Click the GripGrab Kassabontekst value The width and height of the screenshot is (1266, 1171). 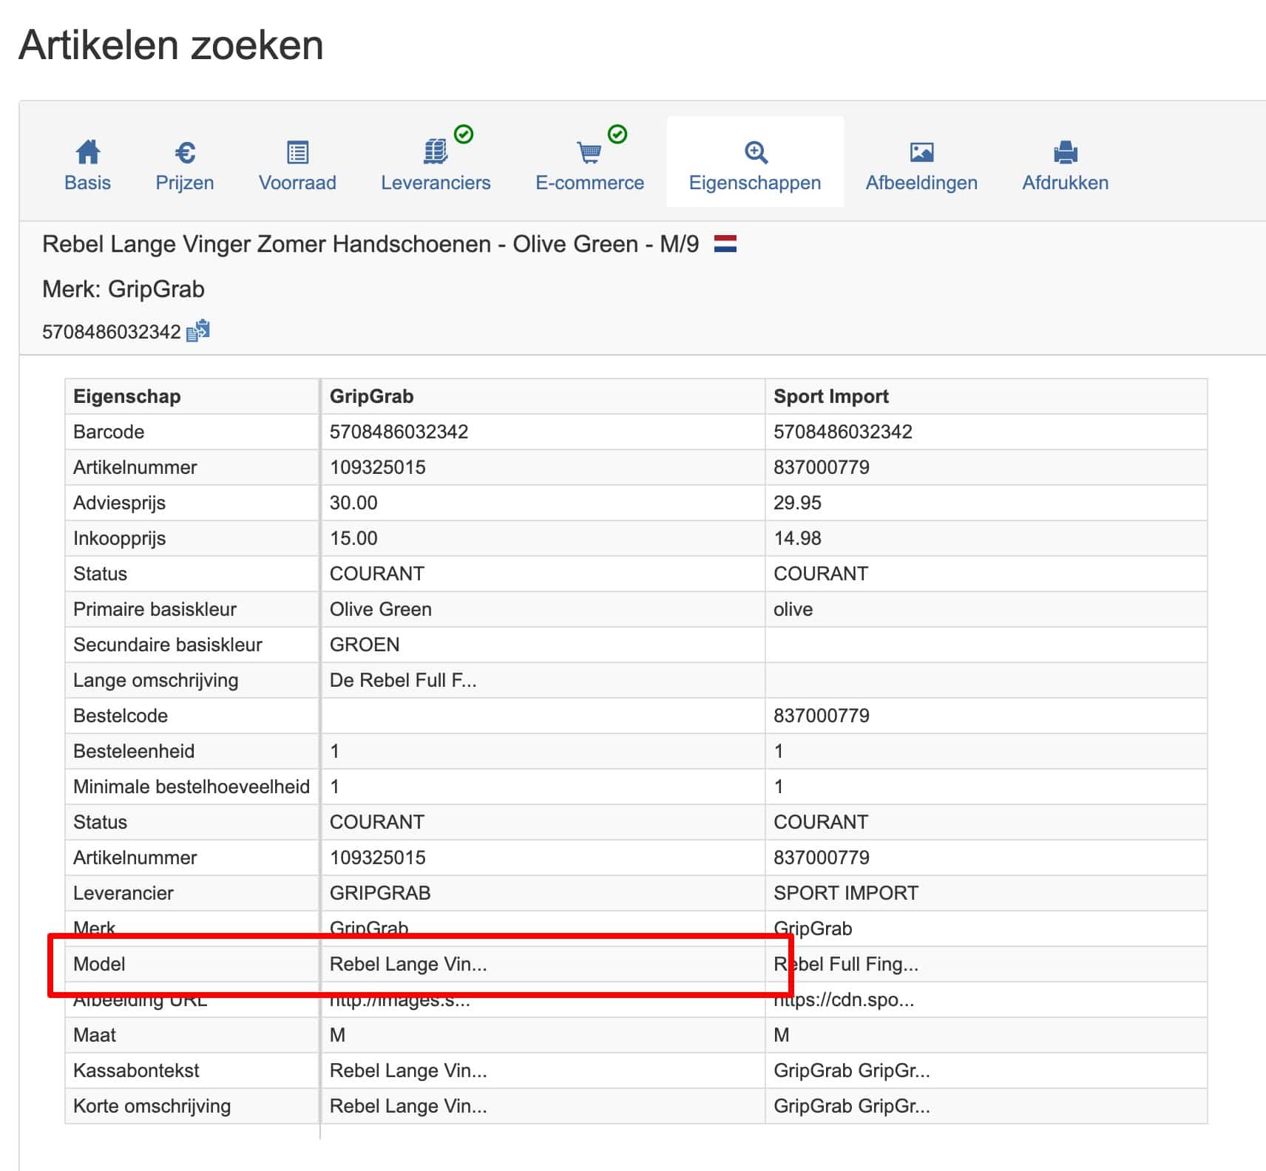408,1070
